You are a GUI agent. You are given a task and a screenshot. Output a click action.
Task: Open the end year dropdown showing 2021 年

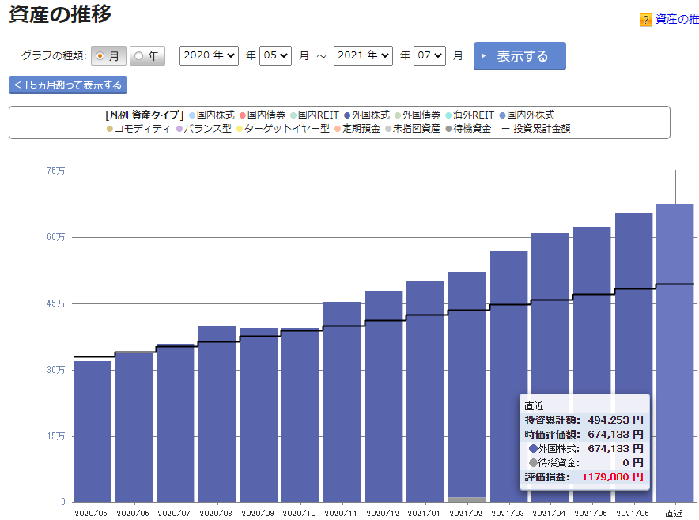coord(363,55)
